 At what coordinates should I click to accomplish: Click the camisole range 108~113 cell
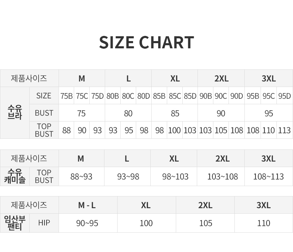pyautogui.click(x=269, y=176)
